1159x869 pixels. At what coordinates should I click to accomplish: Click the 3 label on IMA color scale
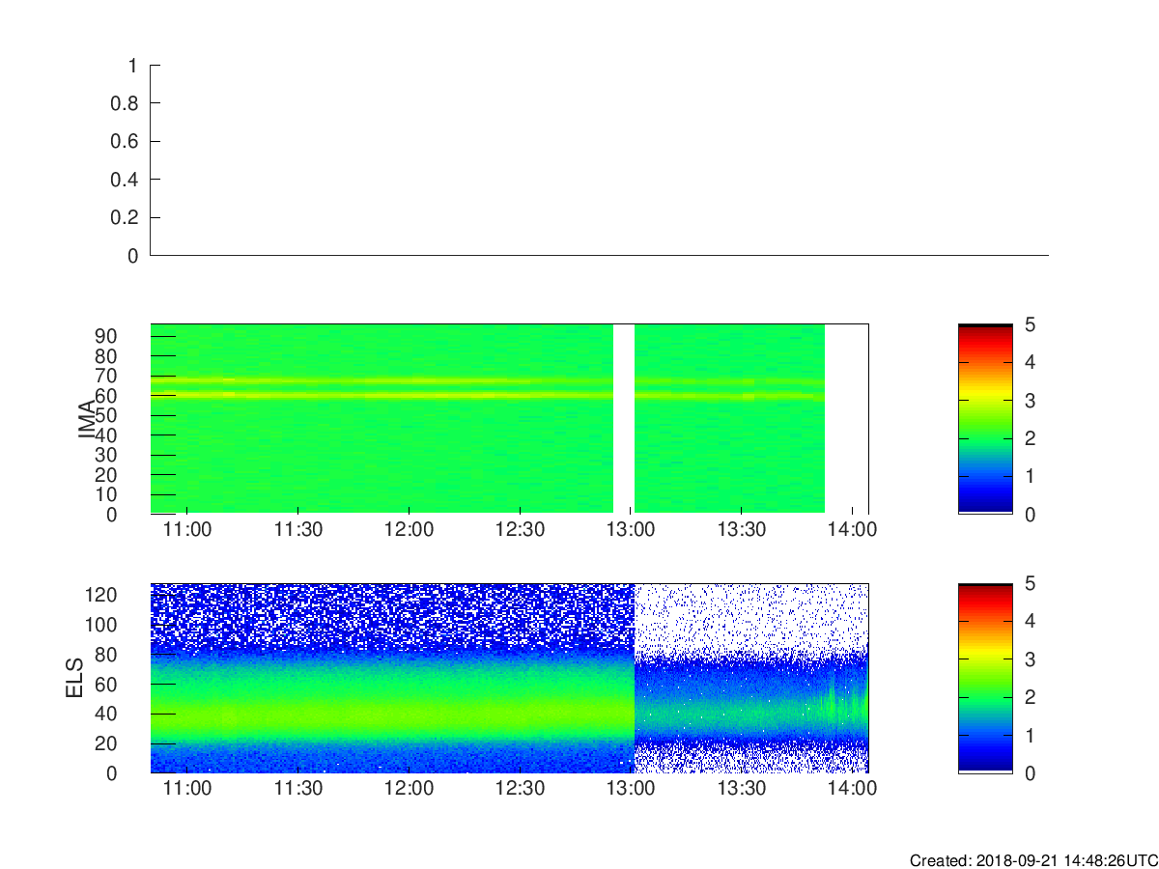tap(1029, 400)
